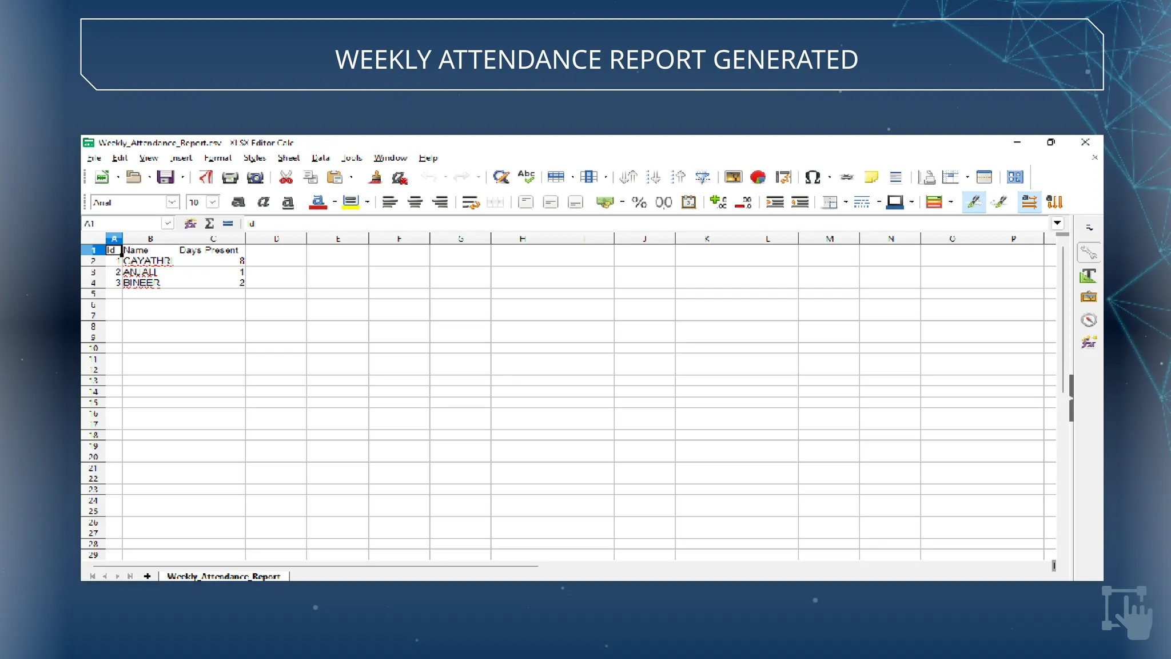Click the Formula equals button
Viewport: 1171px width, 659px height.
[228, 224]
